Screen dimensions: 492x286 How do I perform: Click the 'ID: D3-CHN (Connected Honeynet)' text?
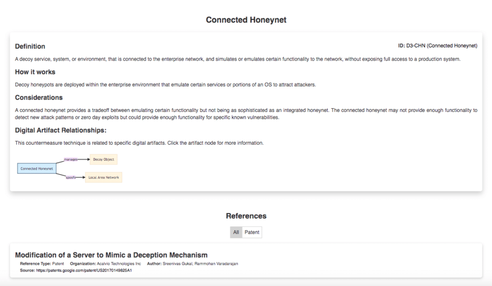438,46
